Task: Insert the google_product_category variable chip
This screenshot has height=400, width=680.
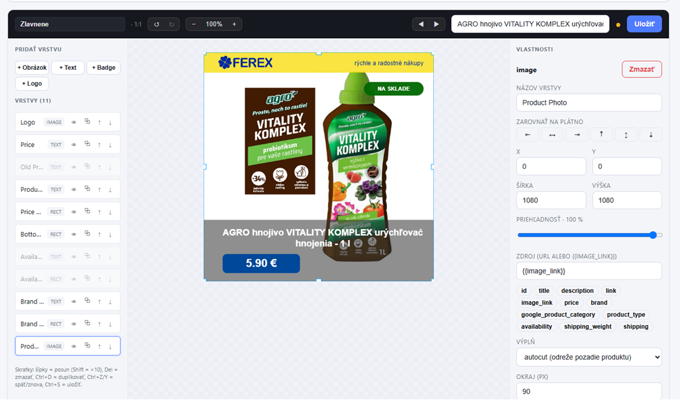Action: (x=558, y=315)
